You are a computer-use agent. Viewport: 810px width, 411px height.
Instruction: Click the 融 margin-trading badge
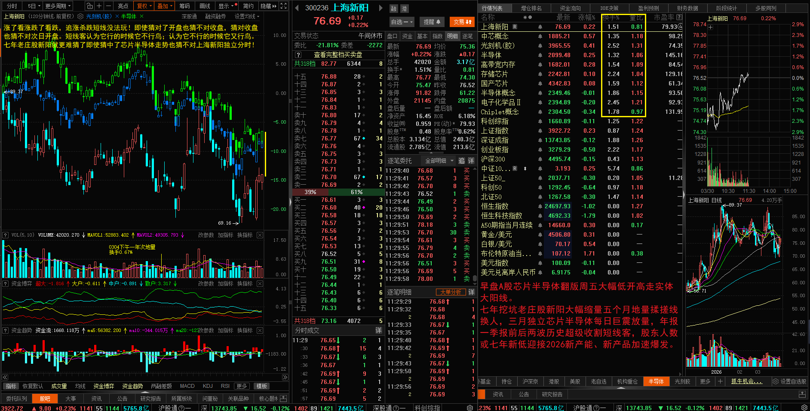pos(394,9)
